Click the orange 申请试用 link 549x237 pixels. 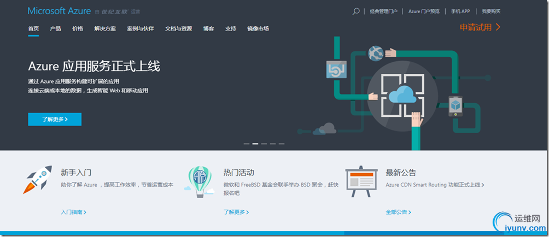click(480, 27)
